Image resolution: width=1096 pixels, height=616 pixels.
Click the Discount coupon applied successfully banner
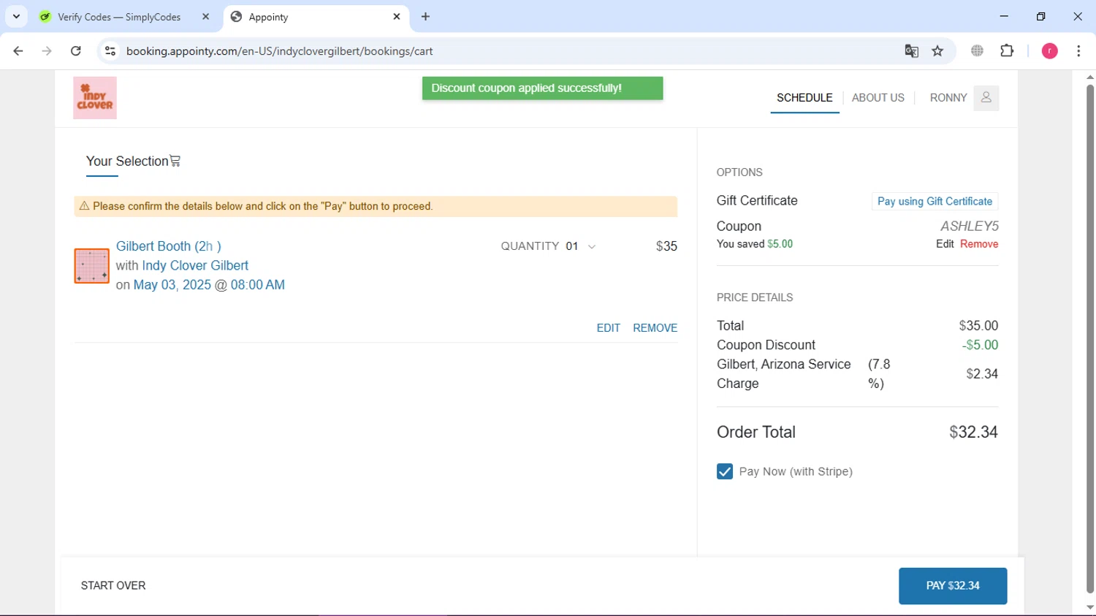click(542, 88)
